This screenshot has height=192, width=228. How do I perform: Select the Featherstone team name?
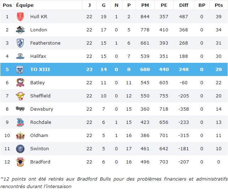45,43
